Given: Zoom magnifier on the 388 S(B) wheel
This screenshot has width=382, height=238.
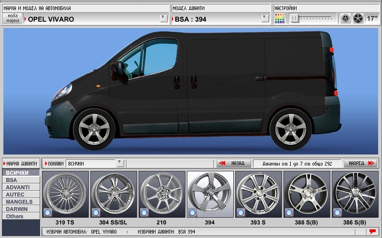Looking at the screenshot, I should 289,212.
